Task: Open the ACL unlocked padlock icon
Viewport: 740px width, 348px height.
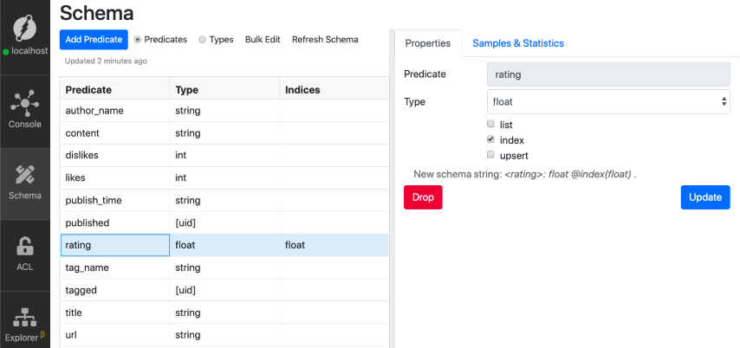Action: [x=24, y=246]
